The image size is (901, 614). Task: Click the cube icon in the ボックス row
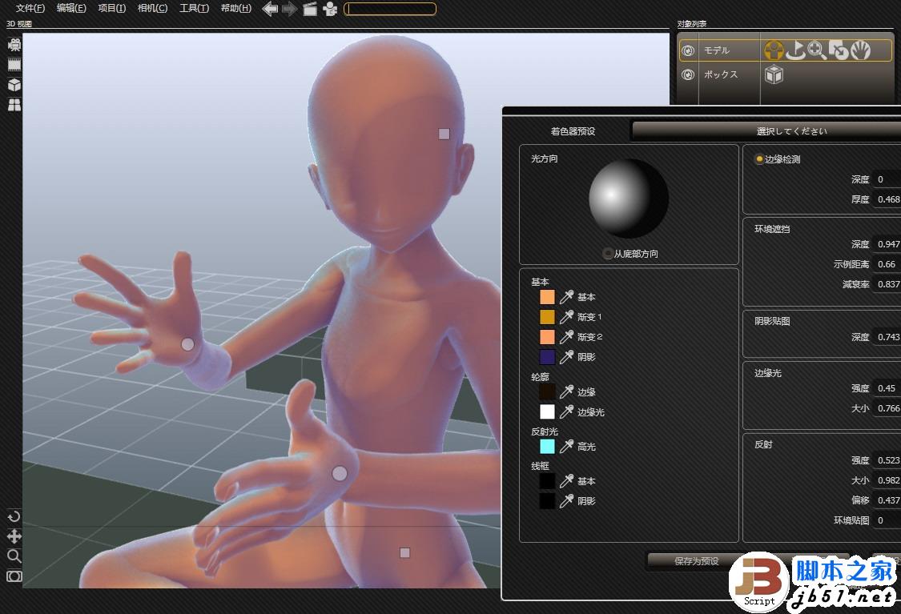click(774, 74)
